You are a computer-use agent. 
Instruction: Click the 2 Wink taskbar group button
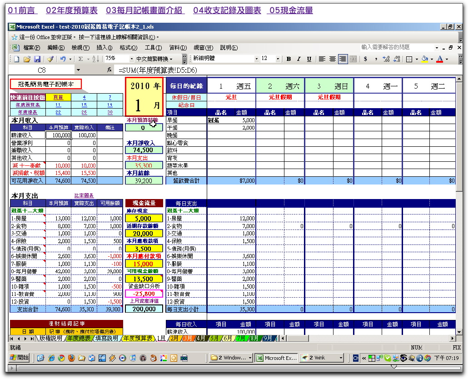coord(322,358)
